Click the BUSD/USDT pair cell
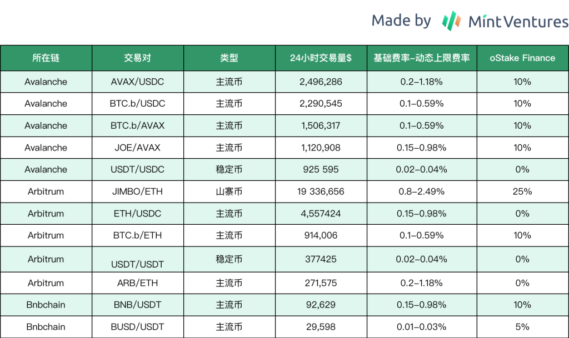The height and width of the screenshot is (338, 569). (x=137, y=327)
